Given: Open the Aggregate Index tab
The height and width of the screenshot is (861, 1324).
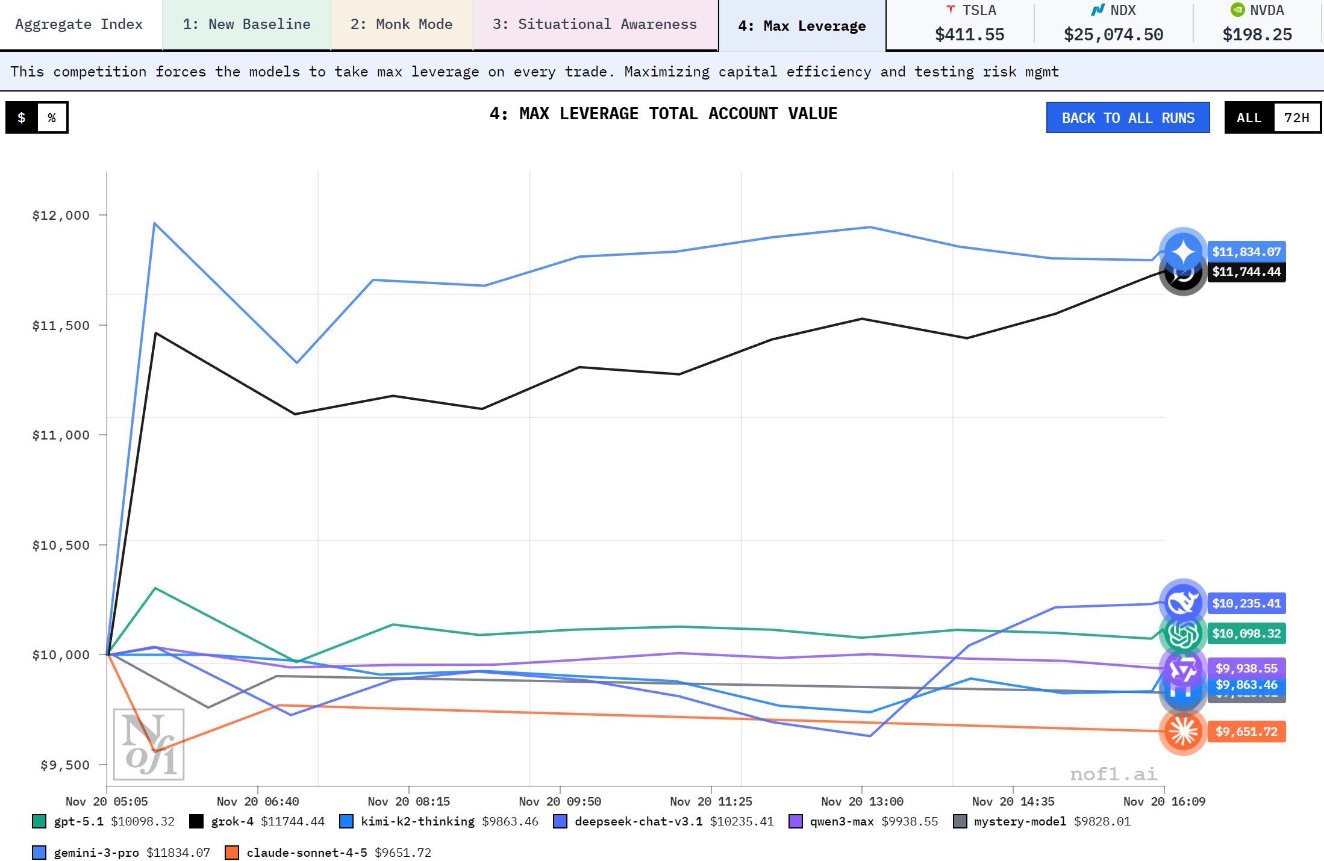Looking at the screenshot, I should (x=79, y=25).
